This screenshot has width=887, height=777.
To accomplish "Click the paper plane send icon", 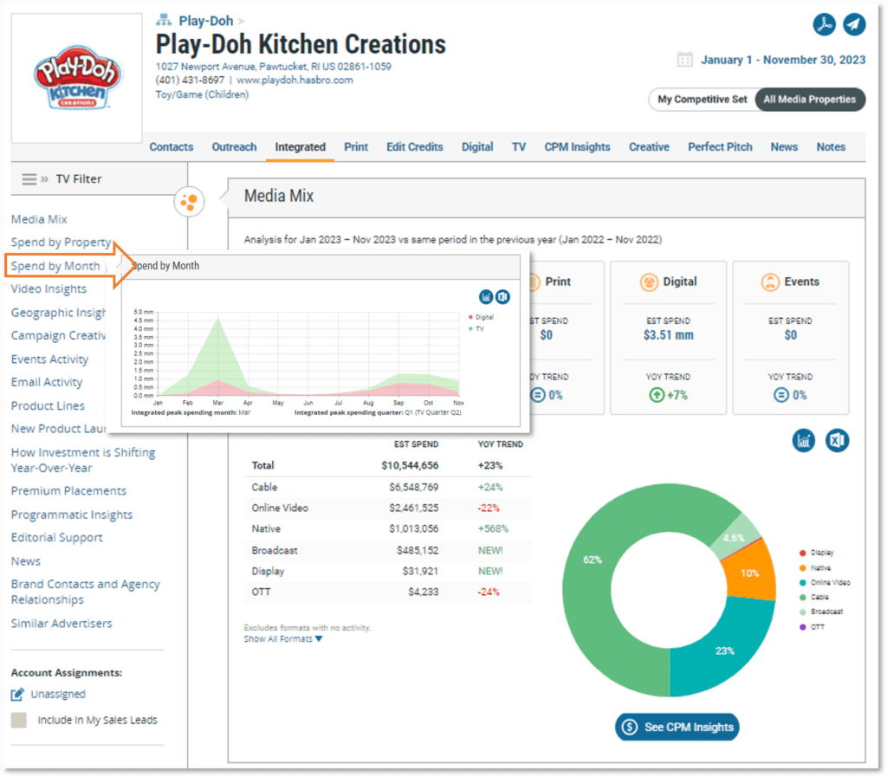I will coord(854,24).
